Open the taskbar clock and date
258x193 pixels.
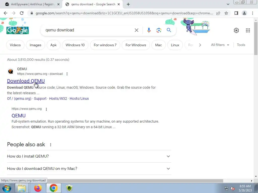[x=245, y=188]
